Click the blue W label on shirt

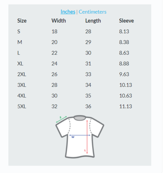[73, 137]
